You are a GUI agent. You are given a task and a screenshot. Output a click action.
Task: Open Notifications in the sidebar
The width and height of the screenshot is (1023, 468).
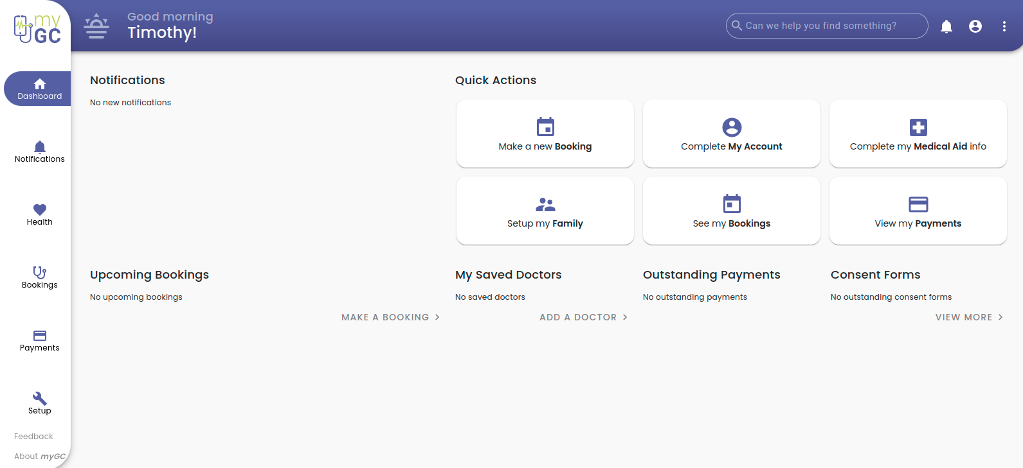[39, 152]
